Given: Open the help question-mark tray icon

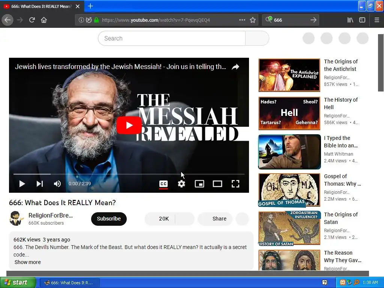Looking at the screenshot, I should point(324,283).
